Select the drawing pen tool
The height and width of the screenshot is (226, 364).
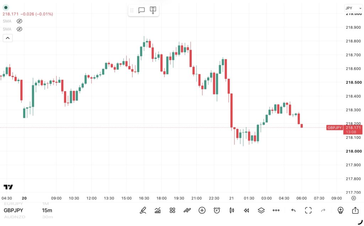(143, 210)
